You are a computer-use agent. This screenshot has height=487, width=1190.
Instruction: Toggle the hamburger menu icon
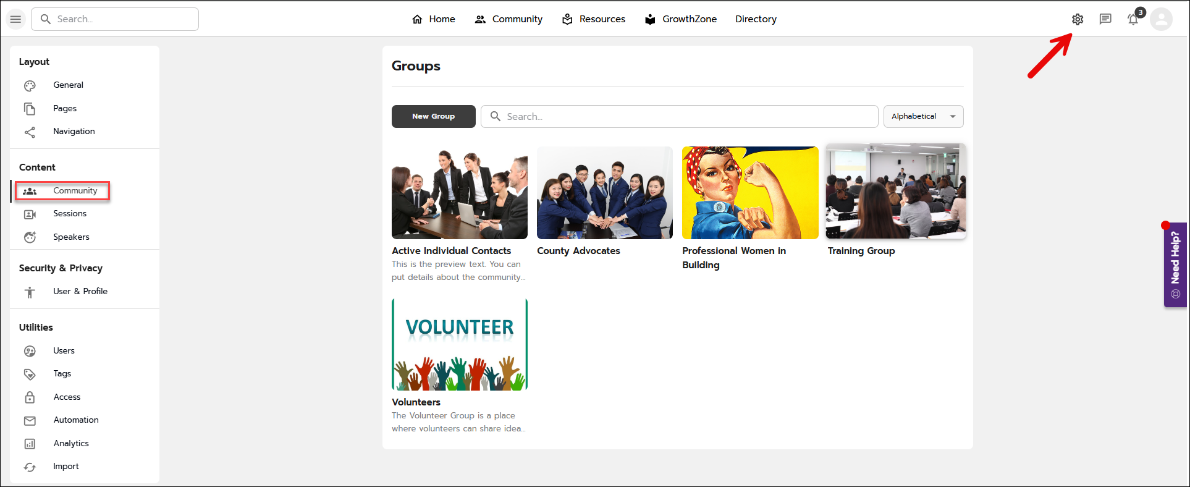pos(16,19)
